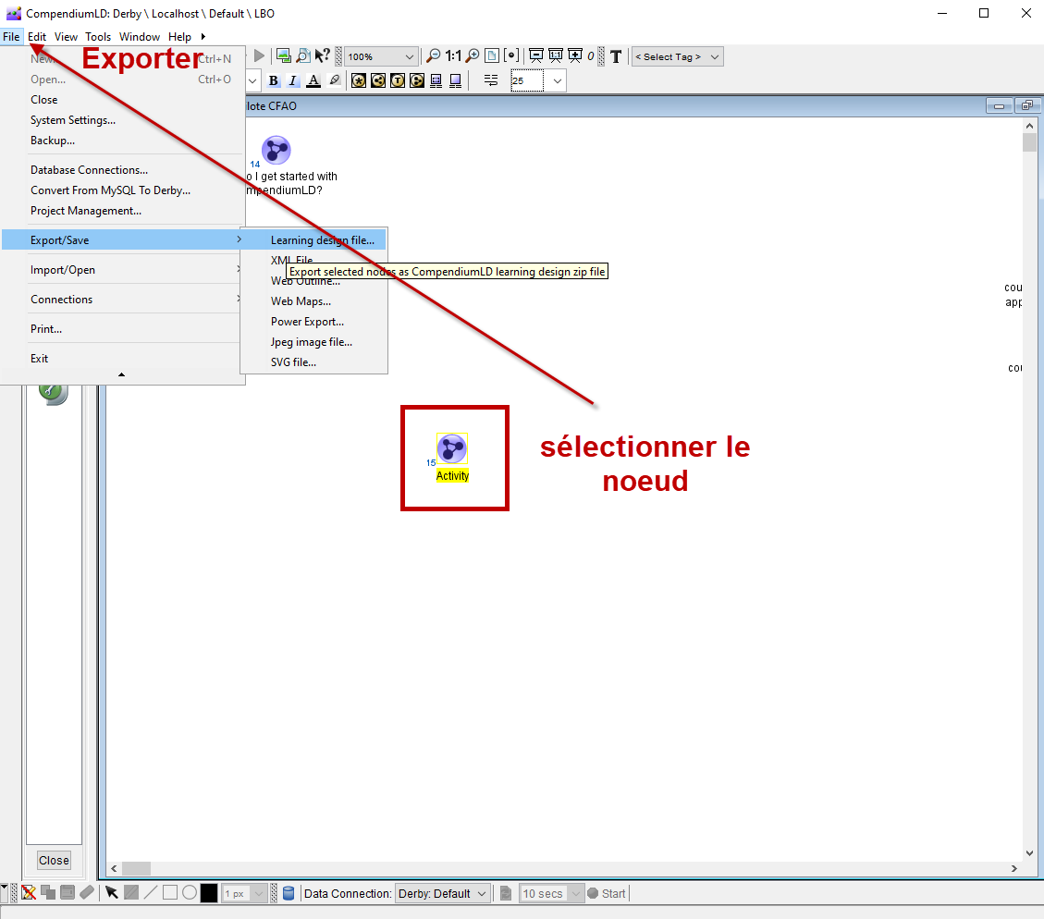
Task: Click the horizontal scrollbar right arrow
Action: tap(1014, 868)
